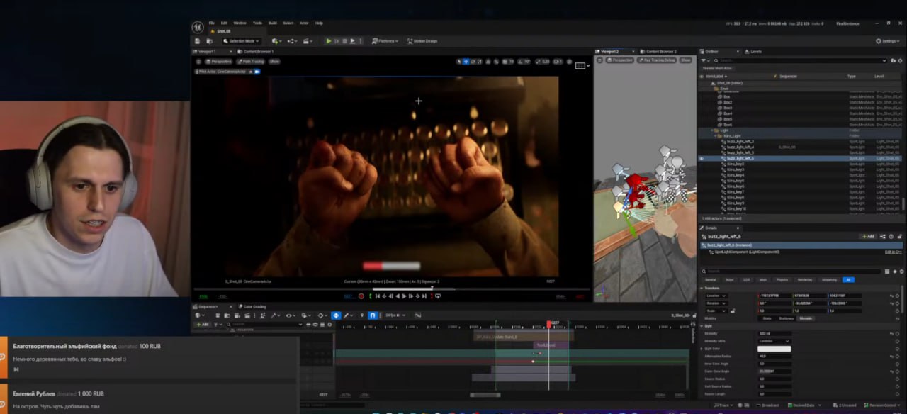This screenshot has width=907, height=414.
Task: Toggle the Sequencer snapping magnet icon
Action: tap(372, 315)
